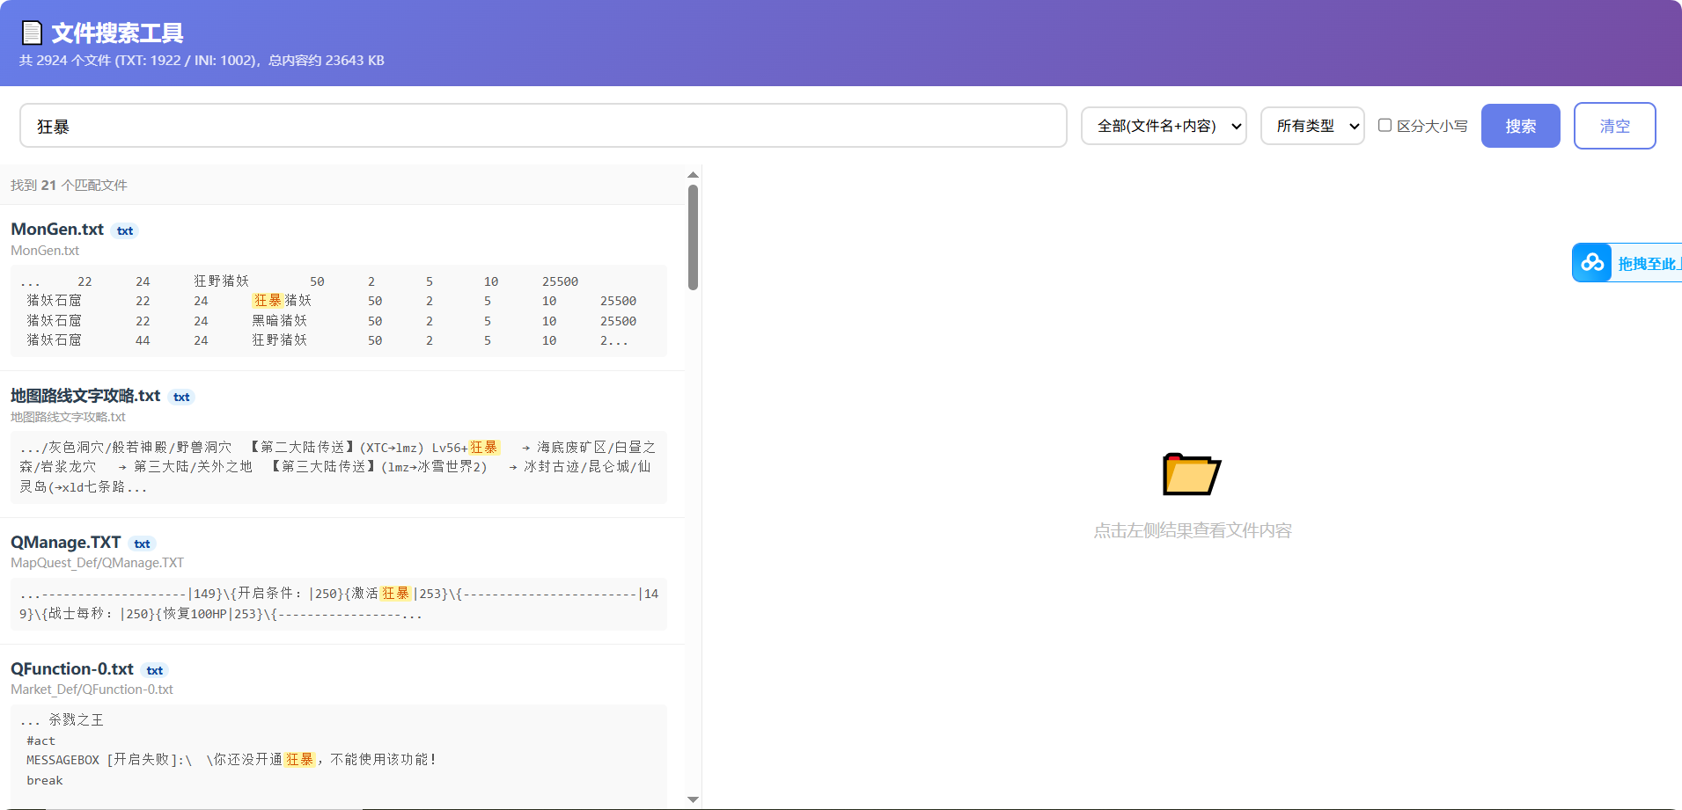Image resolution: width=1682 pixels, height=810 pixels.
Task: Click the txt badge next to MonGen.txt
Action: point(125,230)
